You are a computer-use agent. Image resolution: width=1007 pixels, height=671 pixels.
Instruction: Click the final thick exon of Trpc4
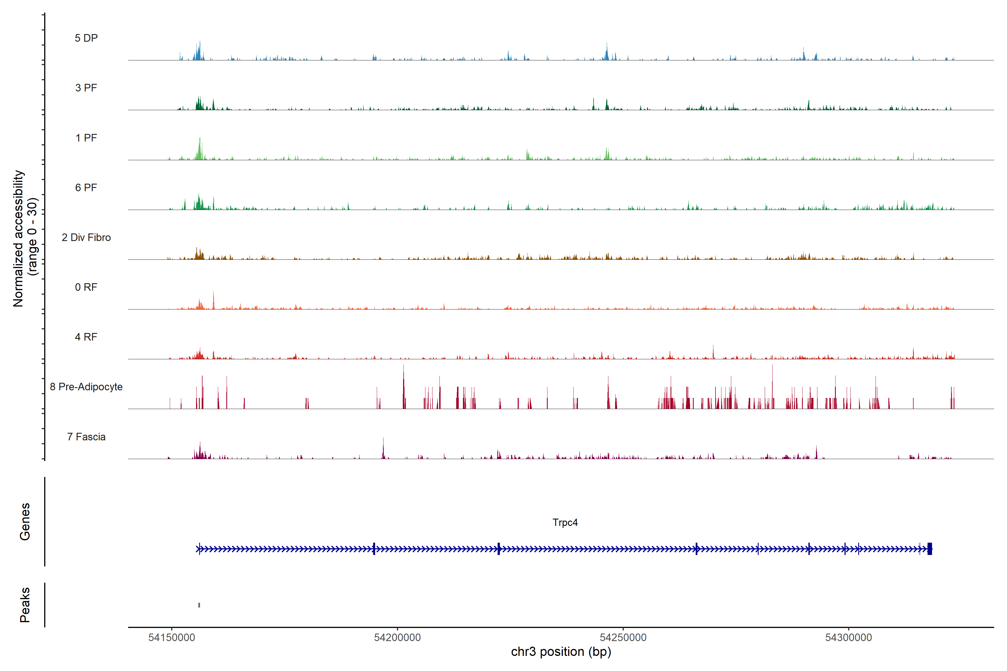tap(930, 549)
